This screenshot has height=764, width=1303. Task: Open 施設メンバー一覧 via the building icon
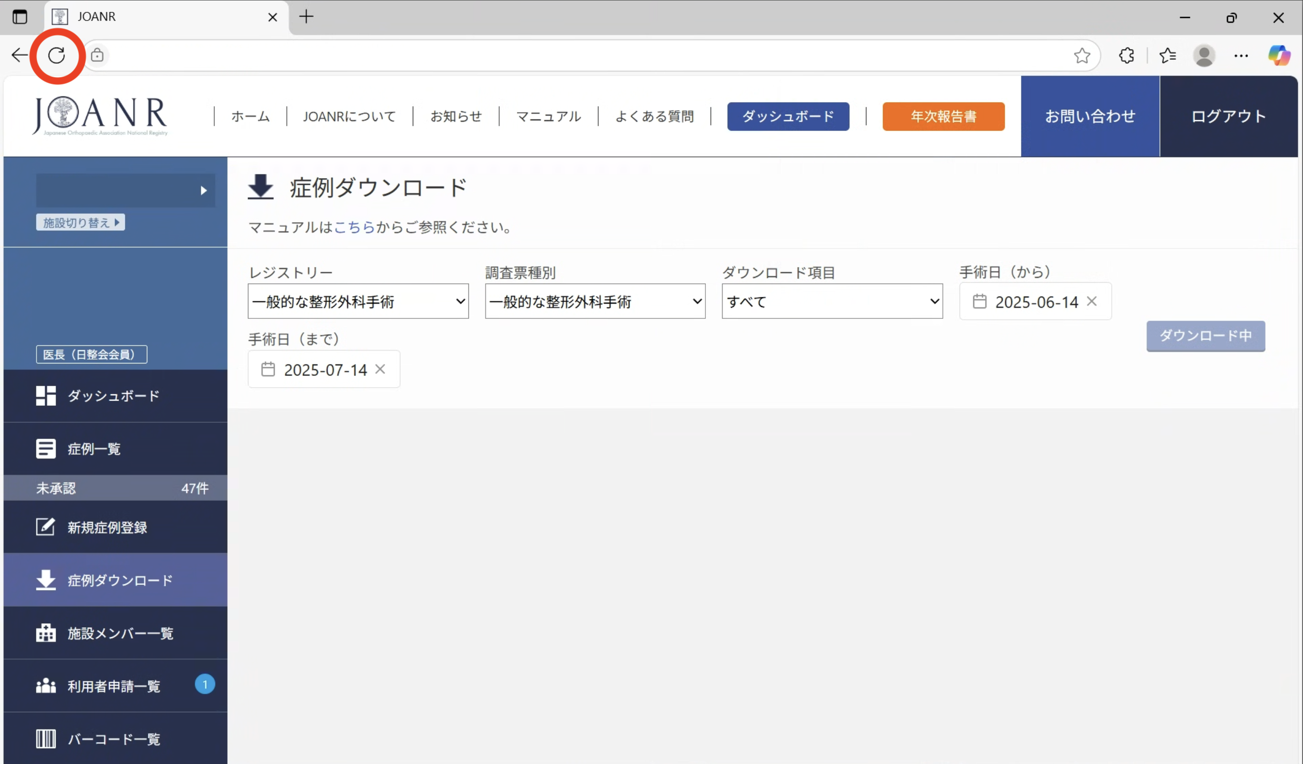[46, 632]
